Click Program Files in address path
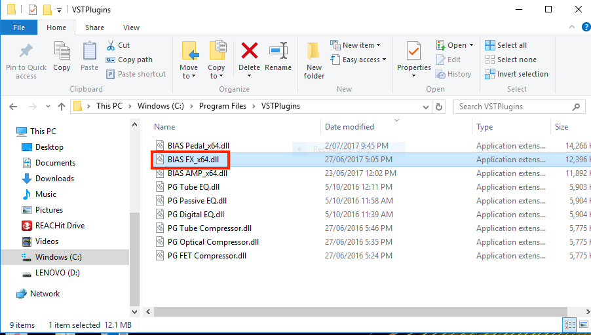Image resolution: width=591 pixels, height=335 pixels. click(x=222, y=106)
